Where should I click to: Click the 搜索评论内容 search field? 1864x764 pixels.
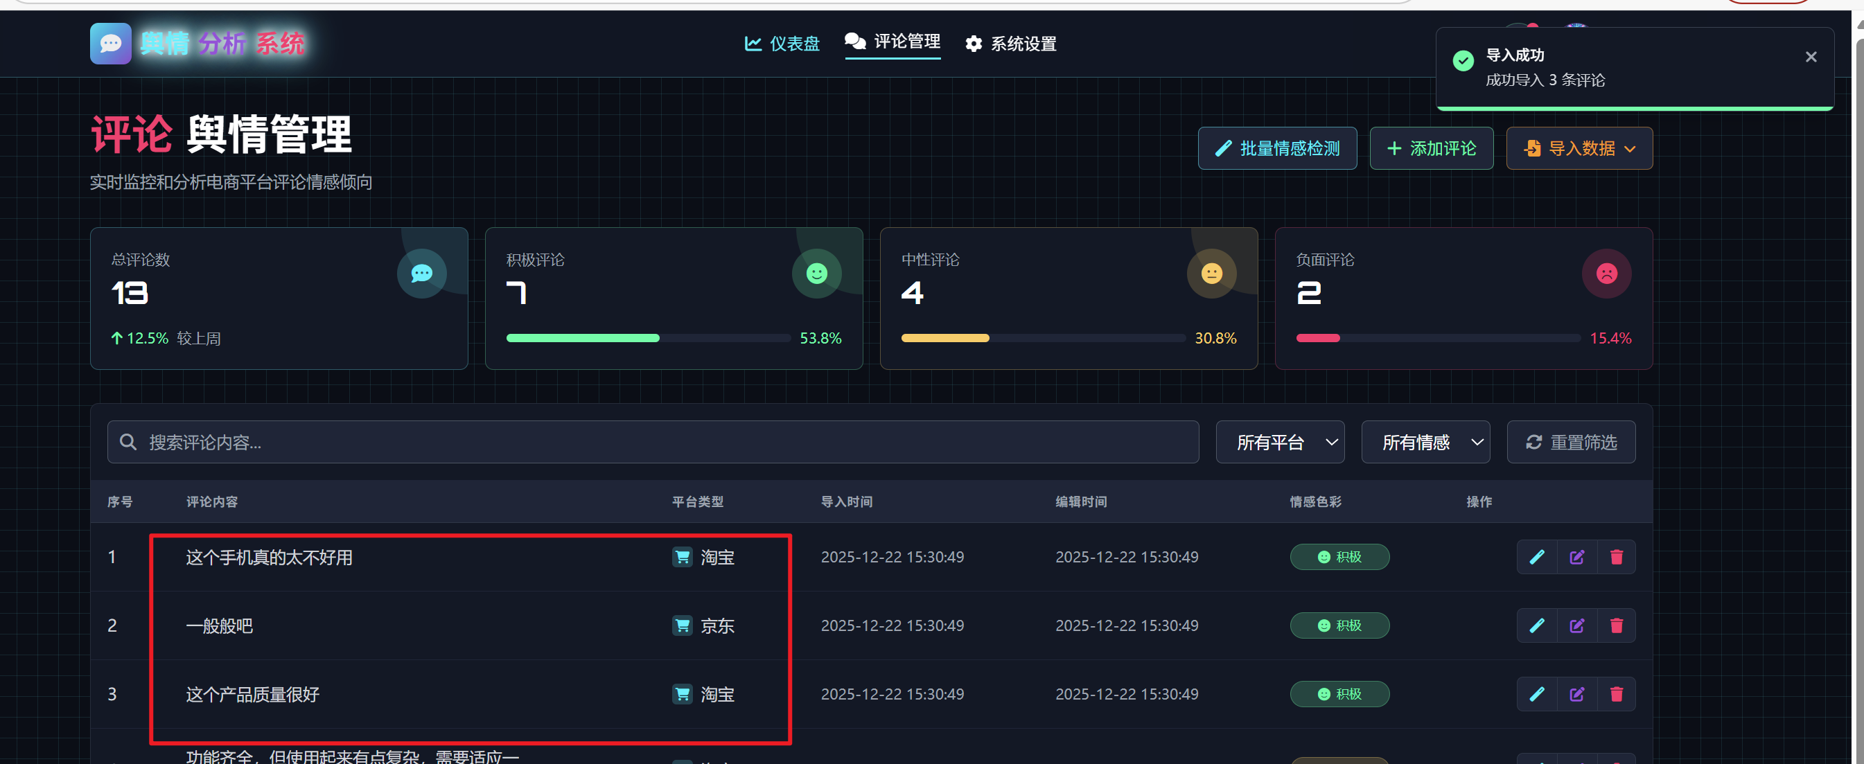pos(651,442)
